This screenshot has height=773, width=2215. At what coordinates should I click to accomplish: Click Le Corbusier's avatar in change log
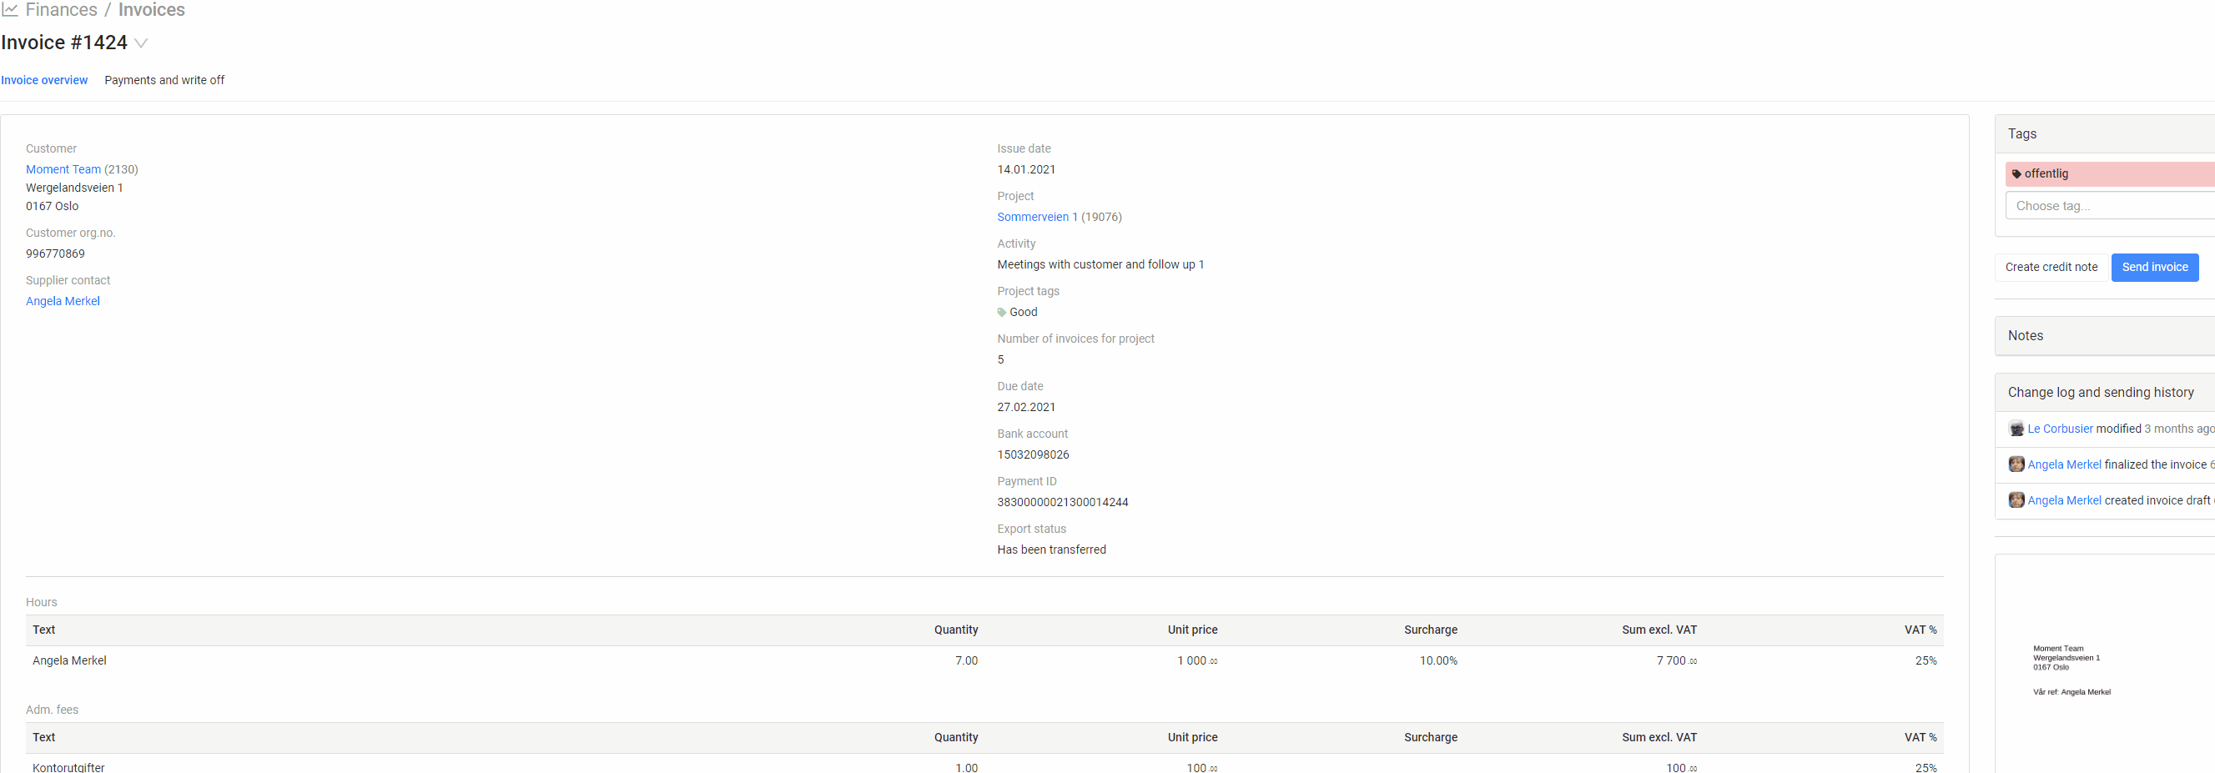pyautogui.click(x=2016, y=429)
